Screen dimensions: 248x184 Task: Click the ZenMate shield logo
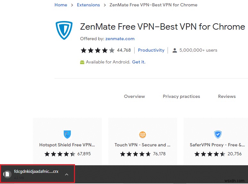[64, 31]
